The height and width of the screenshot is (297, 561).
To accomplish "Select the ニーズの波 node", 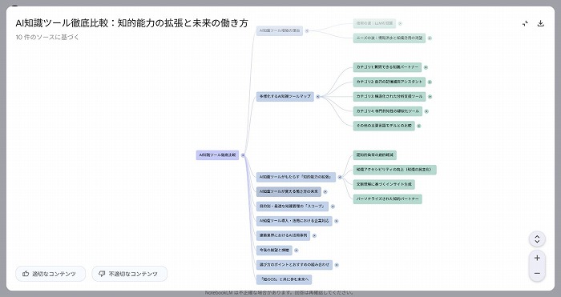I will pos(389,38).
